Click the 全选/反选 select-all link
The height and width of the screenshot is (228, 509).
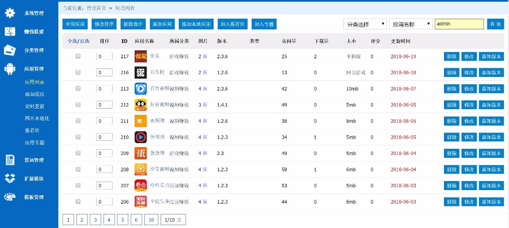(x=79, y=41)
